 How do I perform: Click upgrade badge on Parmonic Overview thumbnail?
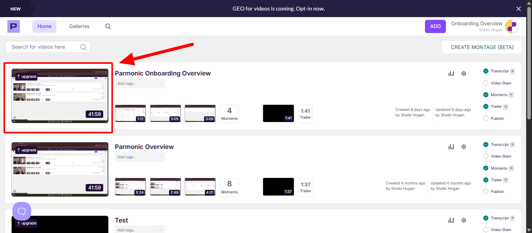pyautogui.click(x=26, y=150)
